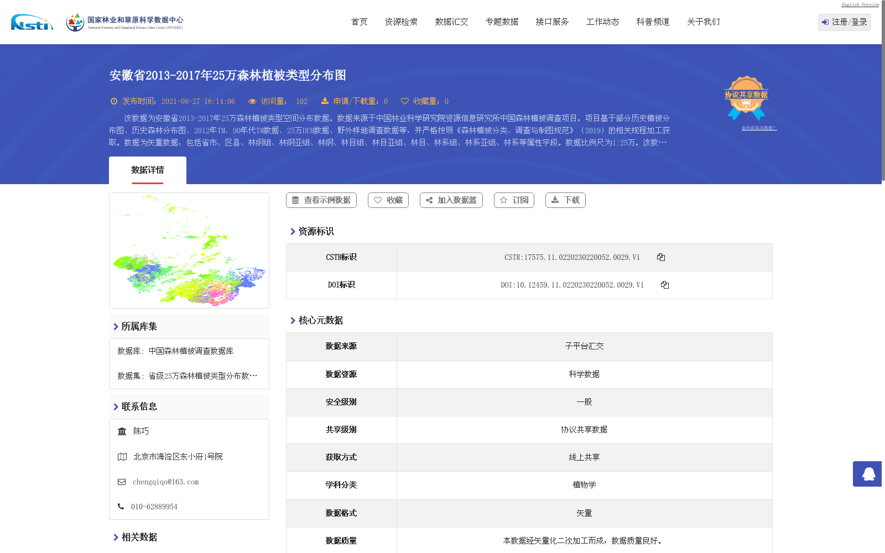Click the 本数据经矢量化二次加工而成 quality cell

point(584,541)
